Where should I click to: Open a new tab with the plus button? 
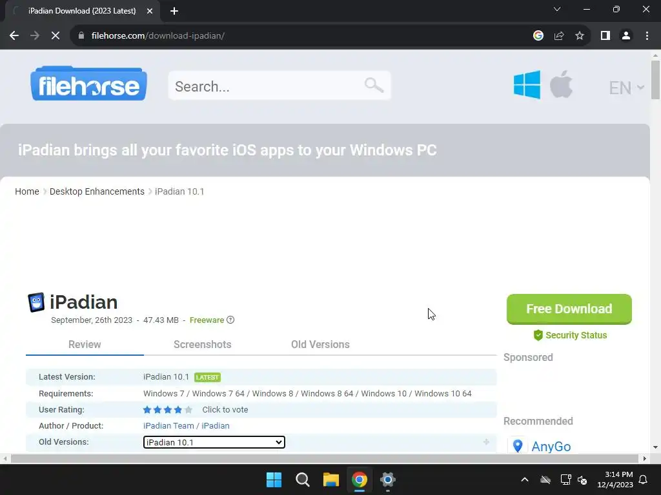pyautogui.click(x=174, y=11)
